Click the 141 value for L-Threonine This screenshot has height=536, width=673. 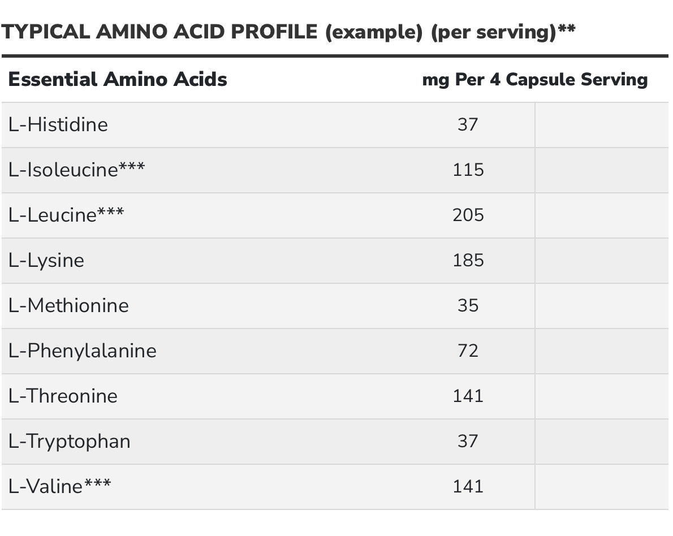[468, 396]
